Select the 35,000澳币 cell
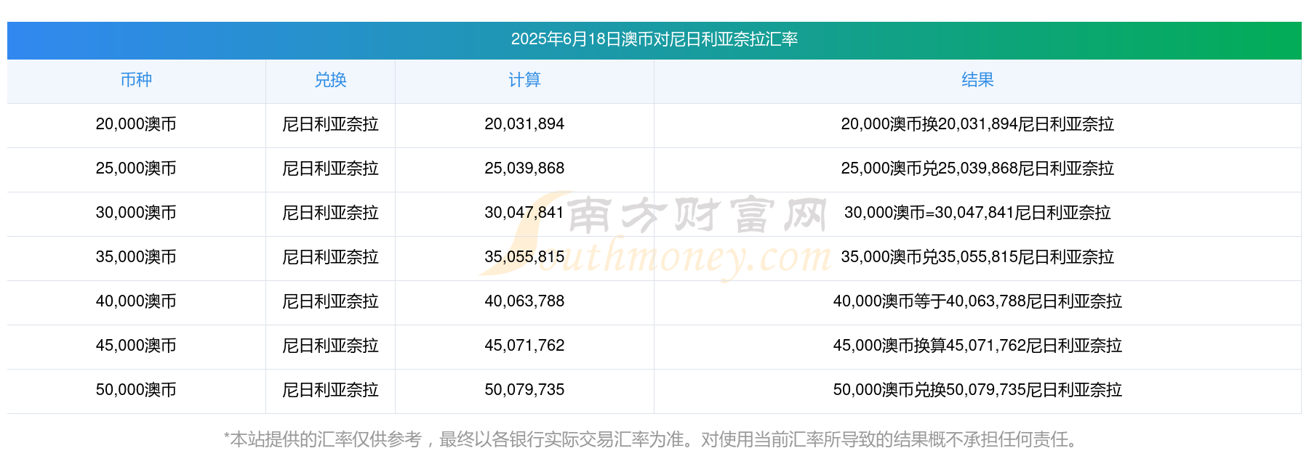The width and height of the screenshot is (1309, 472). pos(136,257)
